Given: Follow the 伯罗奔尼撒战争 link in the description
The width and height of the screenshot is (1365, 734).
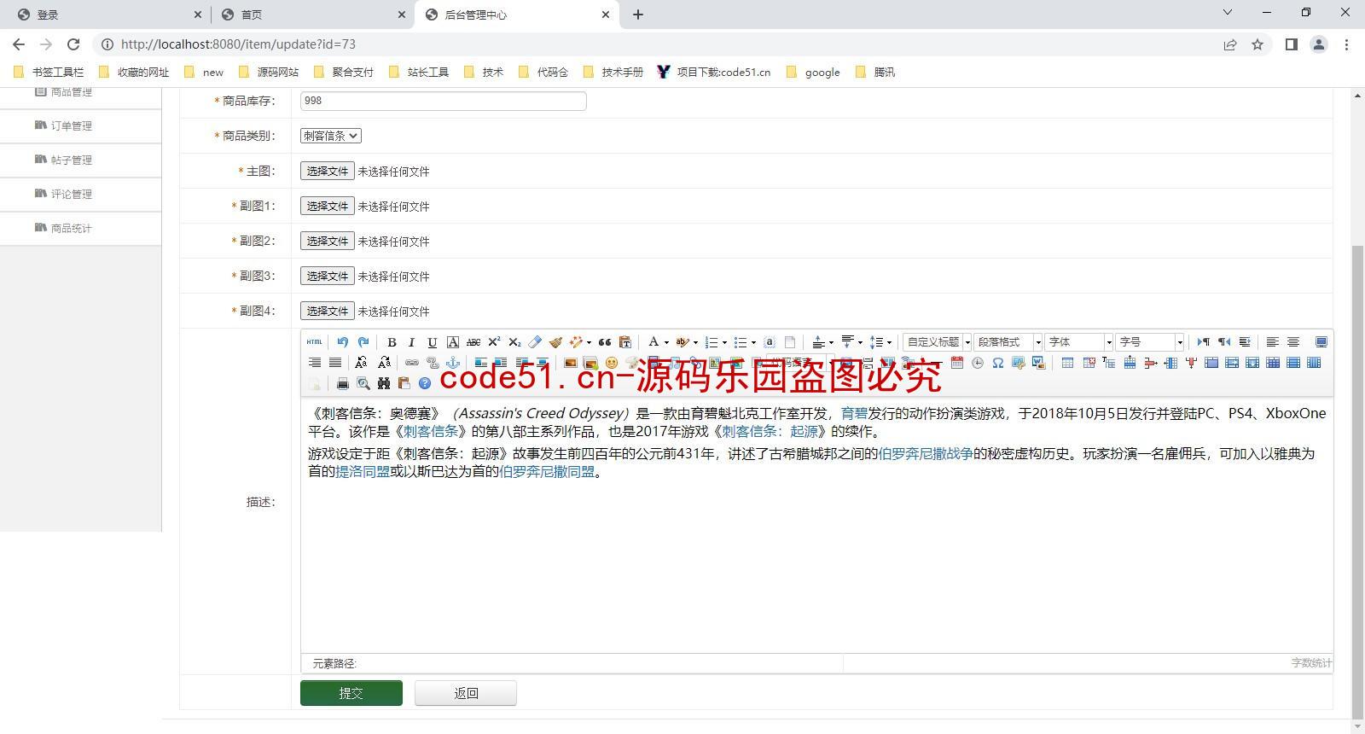Looking at the screenshot, I should [x=926, y=453].
